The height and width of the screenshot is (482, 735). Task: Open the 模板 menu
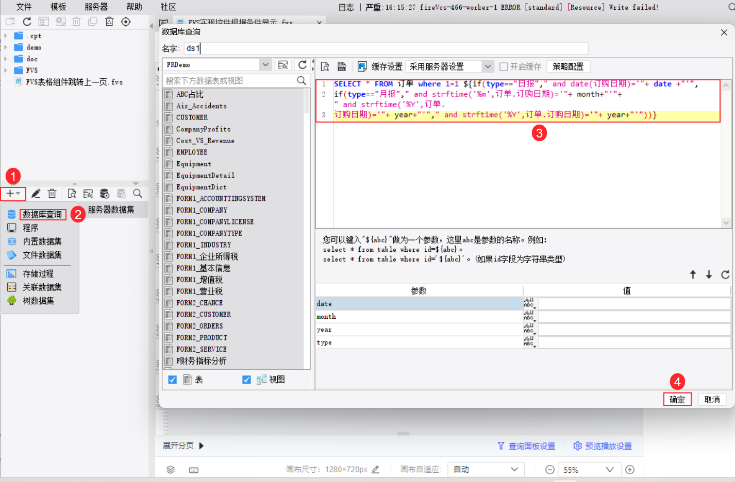tap(58, 7)
